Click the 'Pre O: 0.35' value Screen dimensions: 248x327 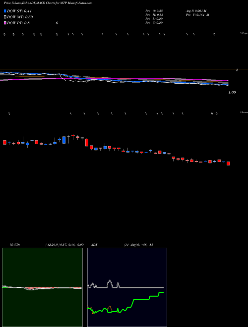[154, 11]
